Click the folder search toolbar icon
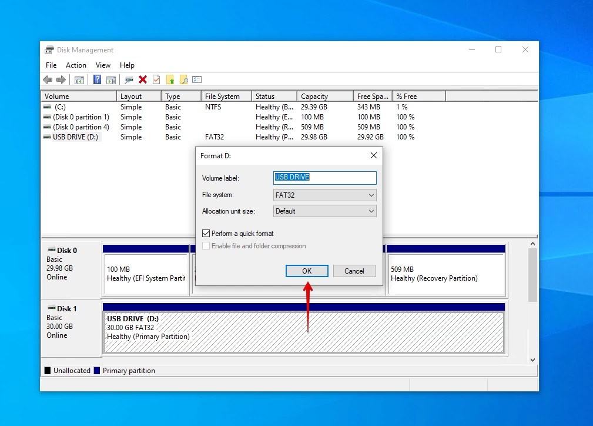Screen dimensions: 593x426 183,79
